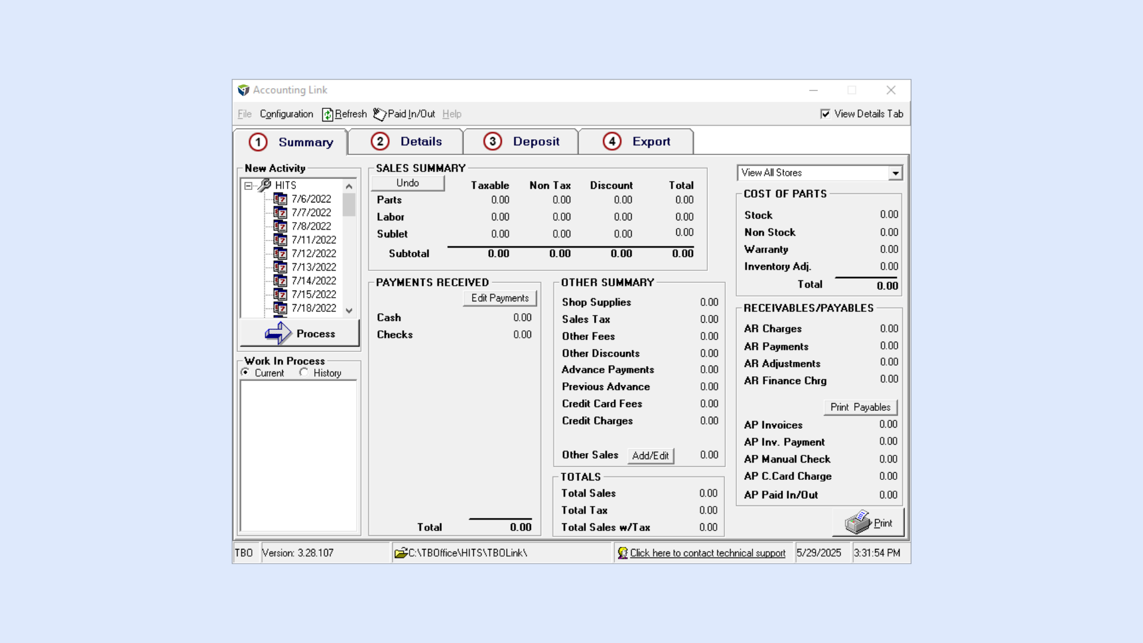The height and width of the screenshot is (643, 1143).
Task: Click the Add/Edit Other Sales button
Action: tap(650, 456)
